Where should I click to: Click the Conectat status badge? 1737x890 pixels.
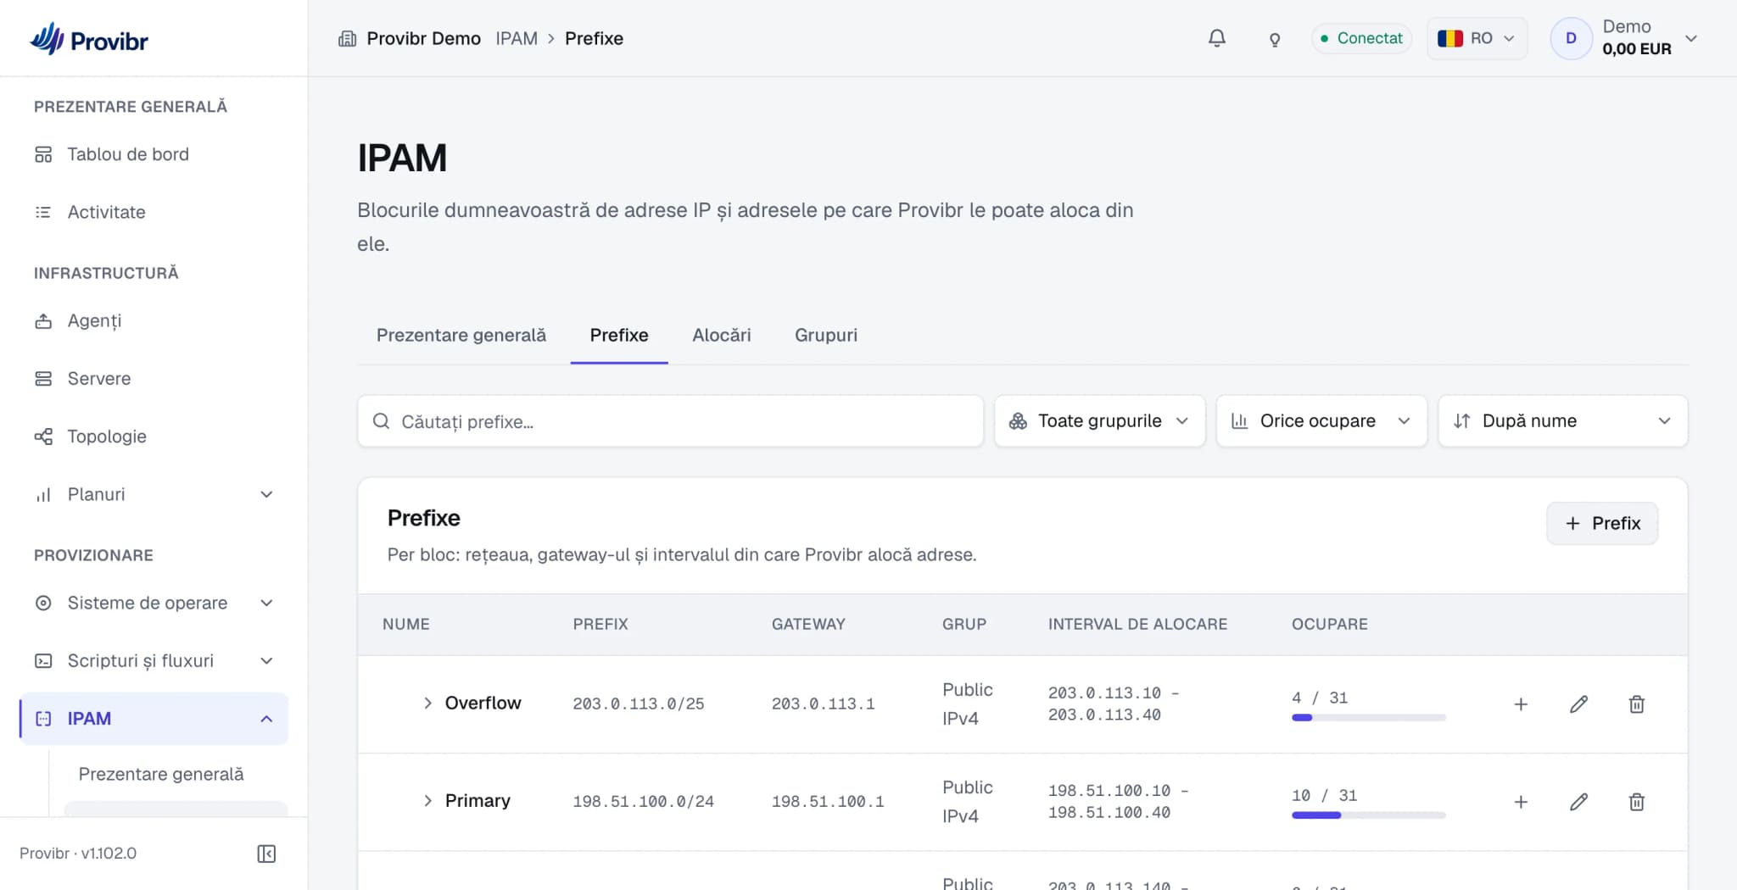(1361, 38)
